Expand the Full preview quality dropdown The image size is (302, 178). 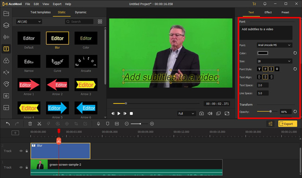(x=186, y=114)
